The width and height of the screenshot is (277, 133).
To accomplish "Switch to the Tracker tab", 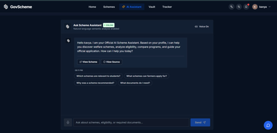I will [167, 7].
